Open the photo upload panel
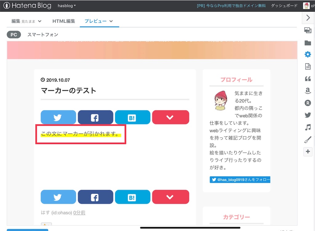Viewport: 315px width, 231px height. pos(308,30)
